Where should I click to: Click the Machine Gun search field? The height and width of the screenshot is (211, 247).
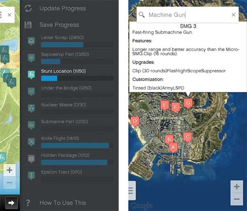click(185, 15)
